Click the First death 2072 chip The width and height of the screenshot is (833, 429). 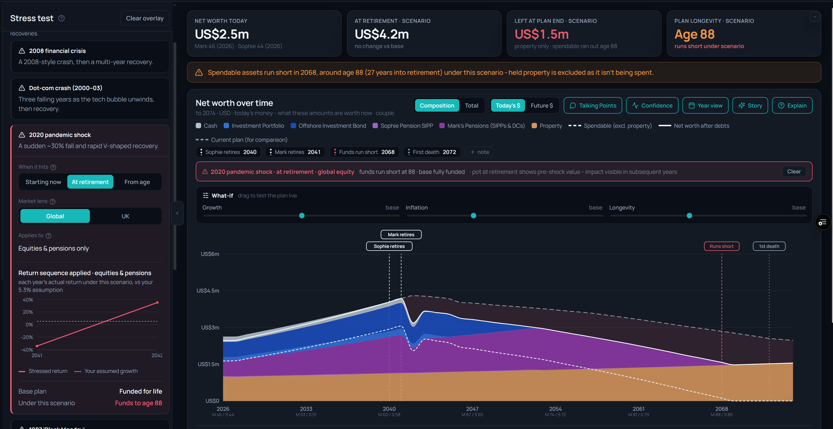click(x=432, y=152)
